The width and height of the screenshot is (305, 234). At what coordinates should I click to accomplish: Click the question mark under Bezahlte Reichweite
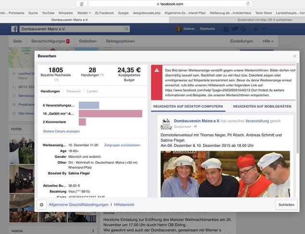pyautogui.click(x=56, y=80)
